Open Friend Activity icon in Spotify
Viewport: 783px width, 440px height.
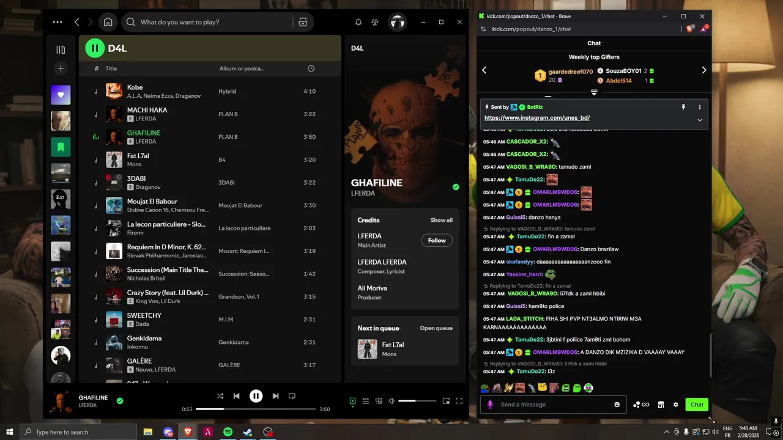[x=375, y=22]
